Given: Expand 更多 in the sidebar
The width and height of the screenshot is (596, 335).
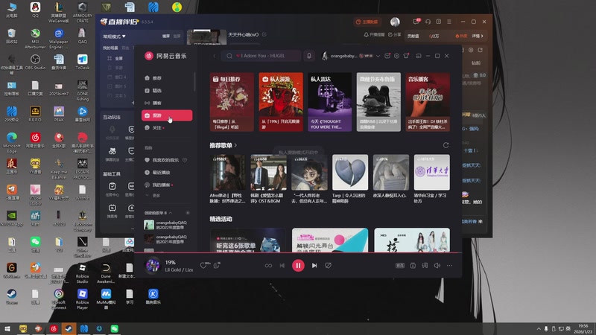Looking at the screenshot, I should [x=153, y=196].
